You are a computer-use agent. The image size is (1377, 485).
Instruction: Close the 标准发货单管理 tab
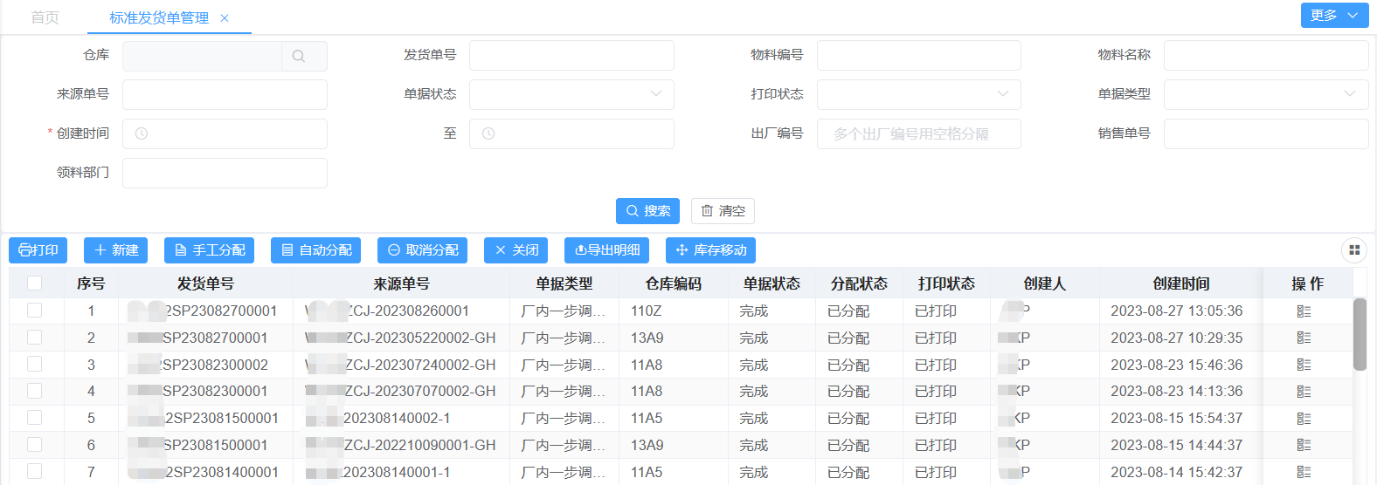coord(225,18)
